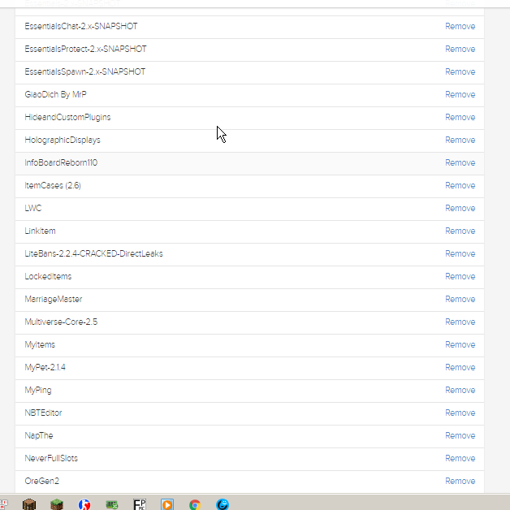Remove the NapThe plugin
The image size is (510, 510).
coord(460,436)
